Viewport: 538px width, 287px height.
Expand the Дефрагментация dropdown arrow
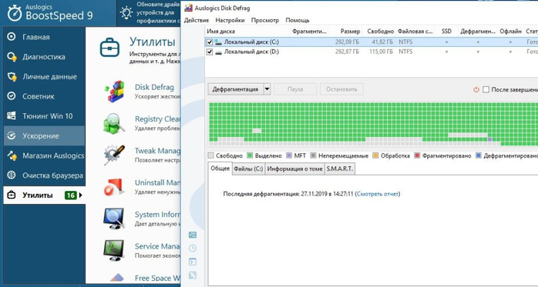pos(267,89)
